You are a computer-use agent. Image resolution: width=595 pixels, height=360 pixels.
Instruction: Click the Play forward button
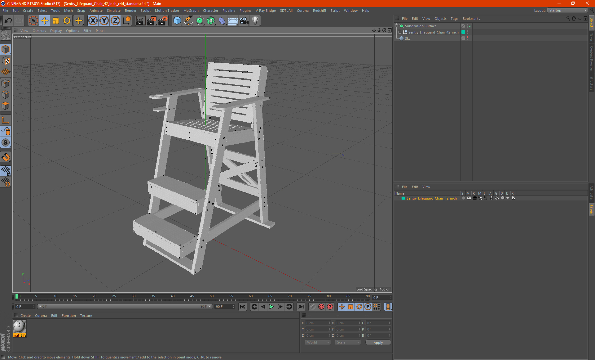click(x=271, y=307)
